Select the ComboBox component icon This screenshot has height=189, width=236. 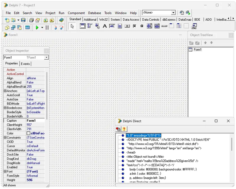[157, 26]
